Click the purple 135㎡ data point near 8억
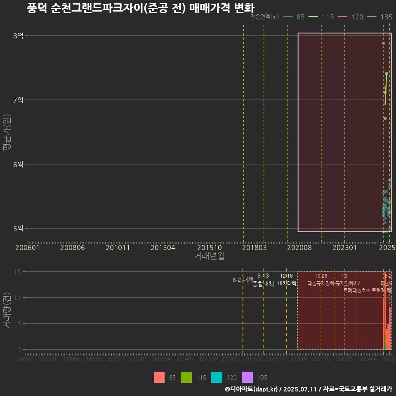Viewport: 396px width, 396px height. point(383,43)
